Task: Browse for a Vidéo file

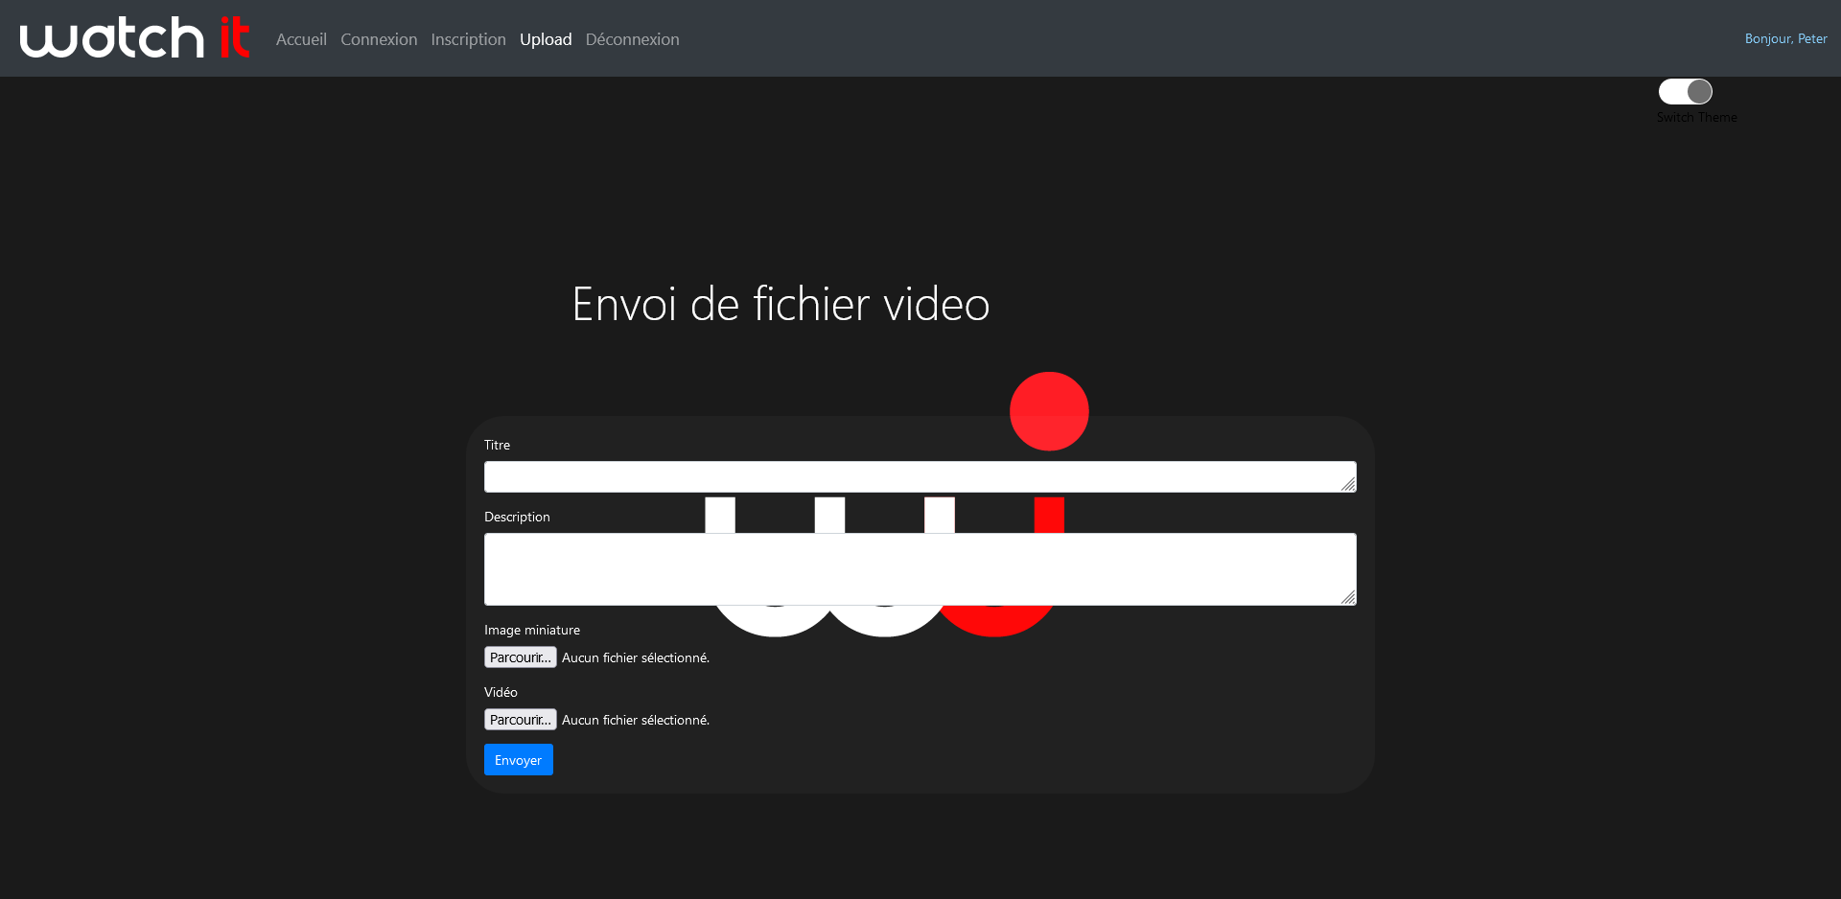Action: point(520,719)
